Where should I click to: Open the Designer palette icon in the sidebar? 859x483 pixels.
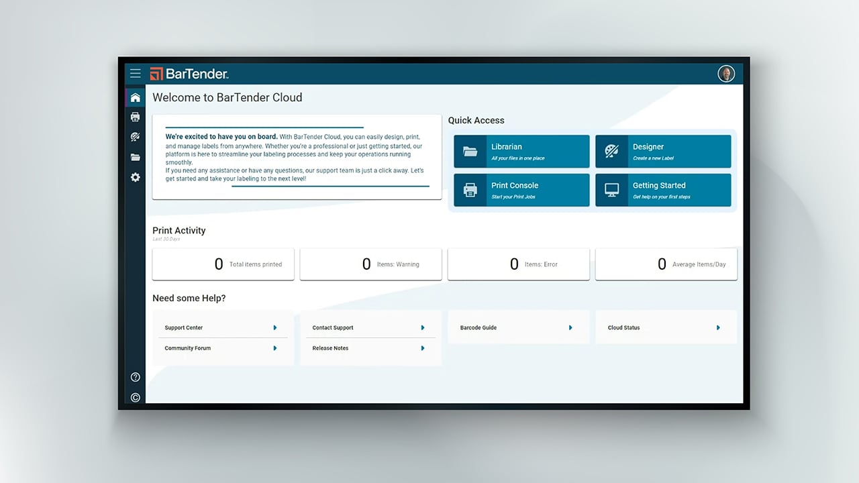click(135, 137)
